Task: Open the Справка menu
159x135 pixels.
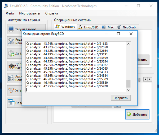Action: [x=51, y=13]
